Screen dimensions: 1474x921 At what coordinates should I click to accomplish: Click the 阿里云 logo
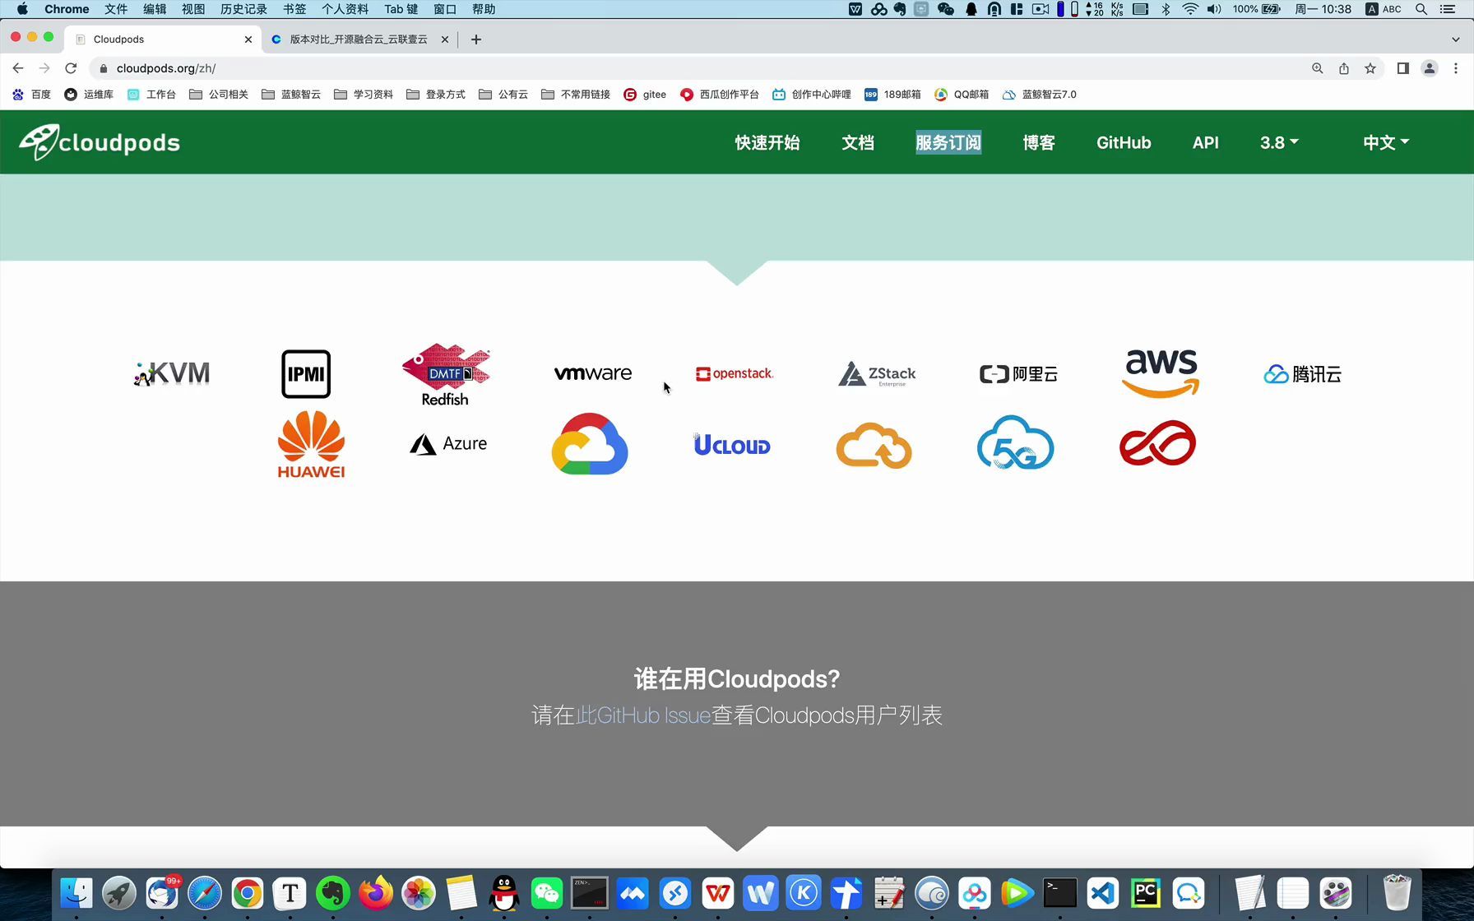tap(1018, 374)
